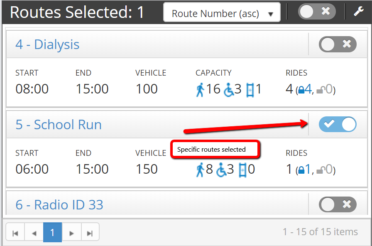The height and width of the screenshot is (246, 372).
Task: Open the wrench settings icon
Action: pos(358,11)
